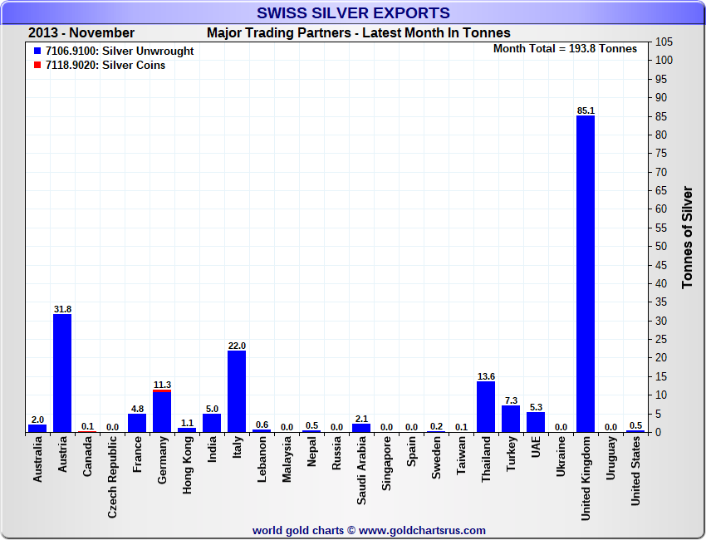Click the Saudi Arabia axis label

coord(361,470)
